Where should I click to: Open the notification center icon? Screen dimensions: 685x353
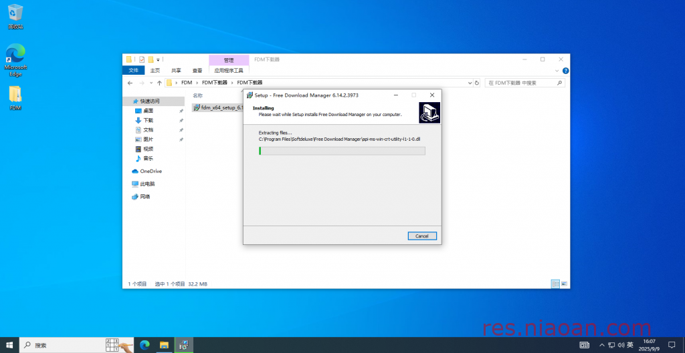coord(672,345)
